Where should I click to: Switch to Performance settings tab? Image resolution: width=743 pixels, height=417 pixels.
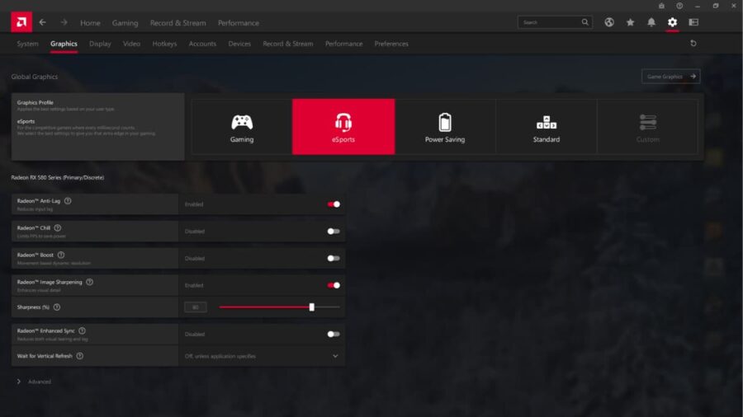[x=343, y=44]
